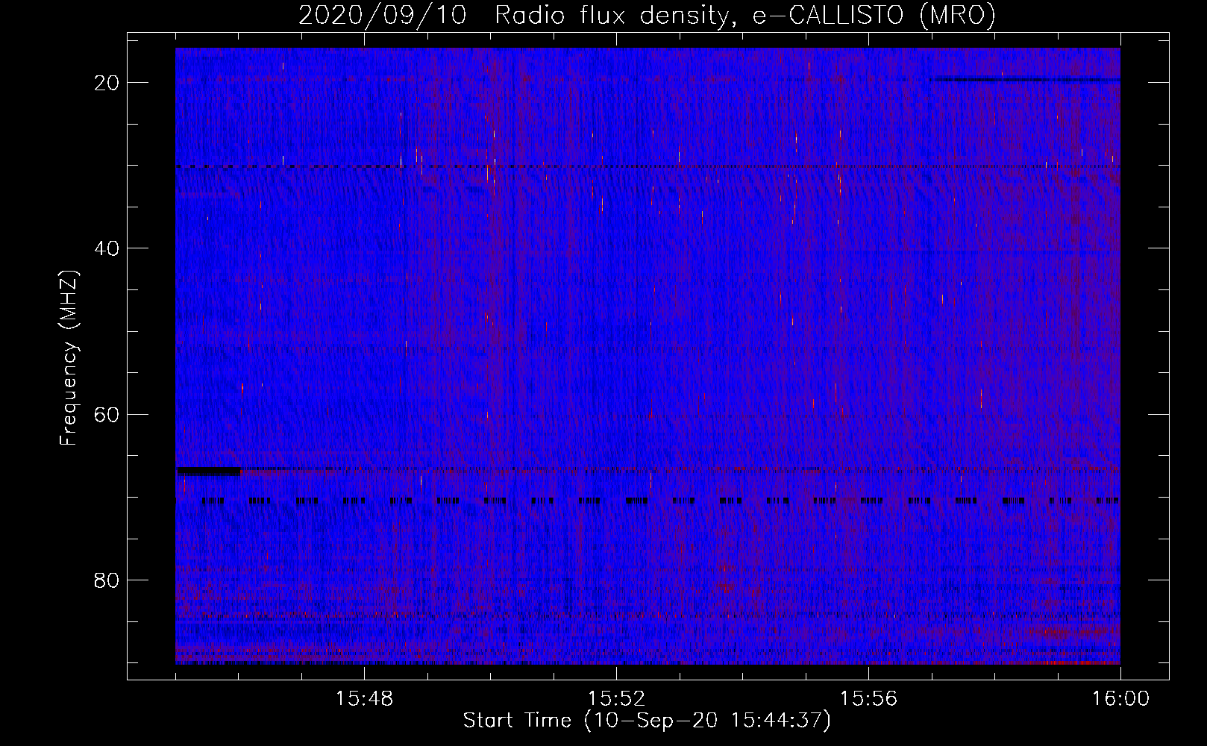The width and height of the screenshot is (1207, 746).
Task: Click the 15:52 time tick label
Action: (x=616, y=699)
